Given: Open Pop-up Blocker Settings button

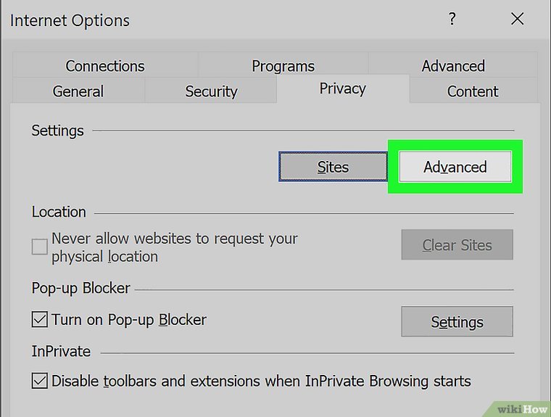Looking at the screenshot, I should click(457, 322).
